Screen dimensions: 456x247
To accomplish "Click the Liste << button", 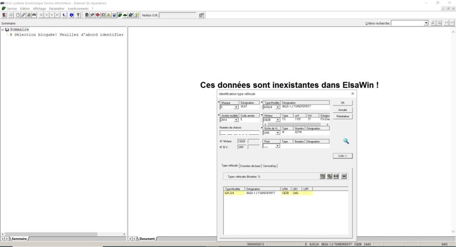I will pos(343,156).
